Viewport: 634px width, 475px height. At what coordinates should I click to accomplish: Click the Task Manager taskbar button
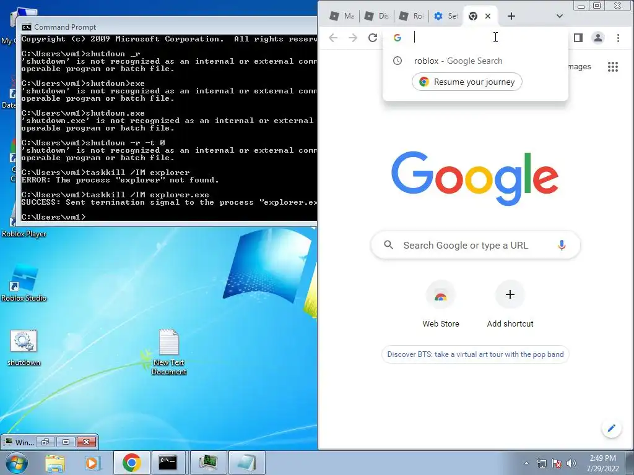pyautogui.click(x=208, y=463)
